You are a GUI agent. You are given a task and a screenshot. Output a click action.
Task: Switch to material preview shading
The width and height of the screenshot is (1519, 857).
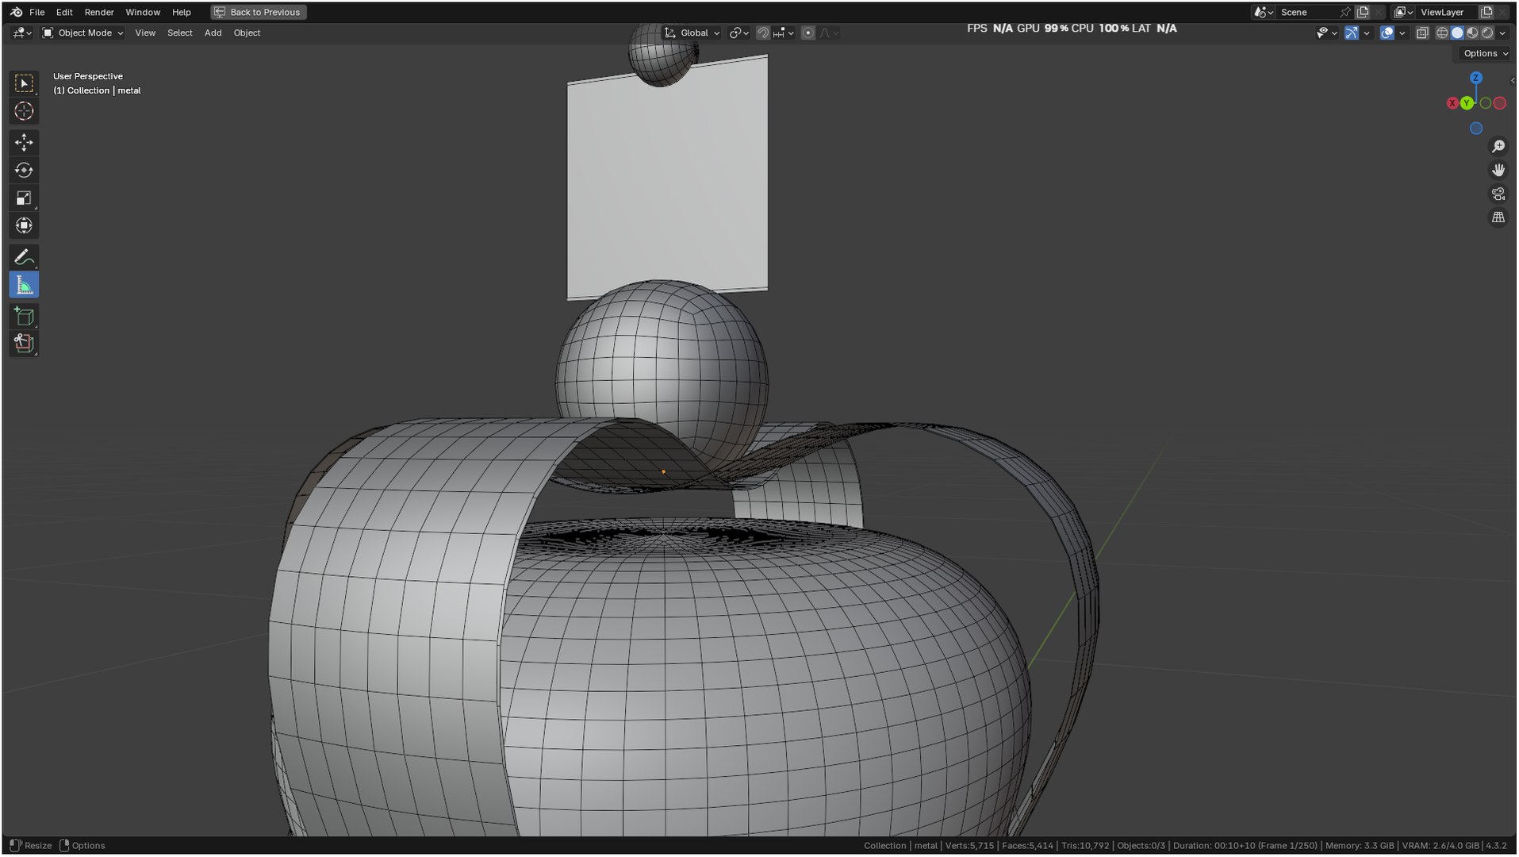click(1472, 33)
